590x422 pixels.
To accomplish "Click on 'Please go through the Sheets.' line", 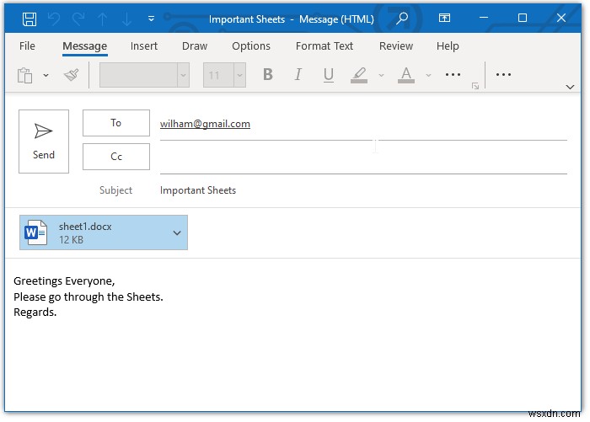I will [x=88, y=296].
